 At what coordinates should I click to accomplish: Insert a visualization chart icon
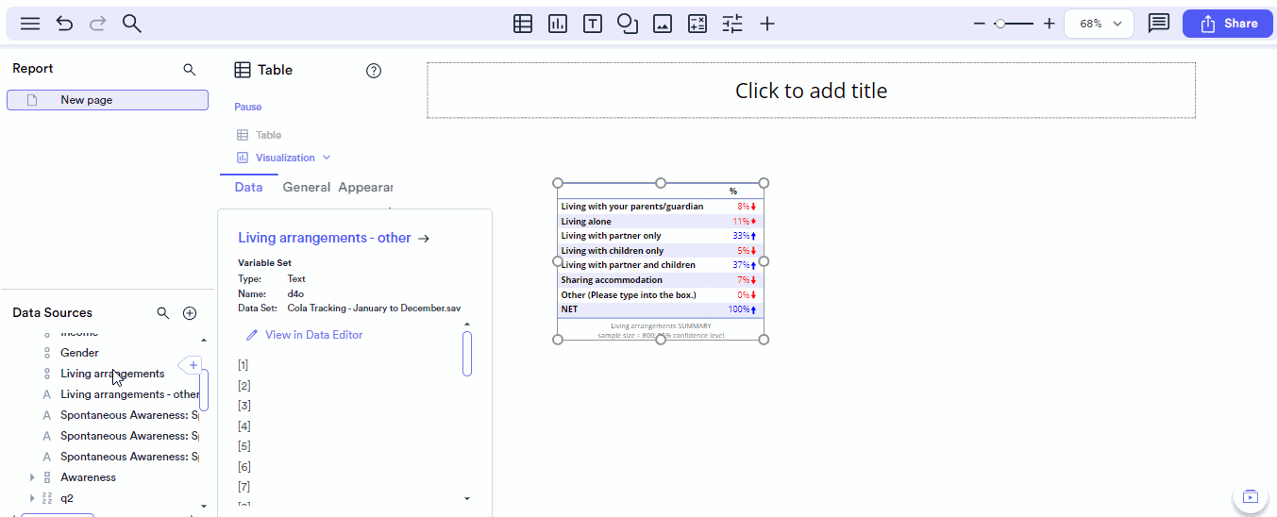pyautogui.click(x=558, y=24)
